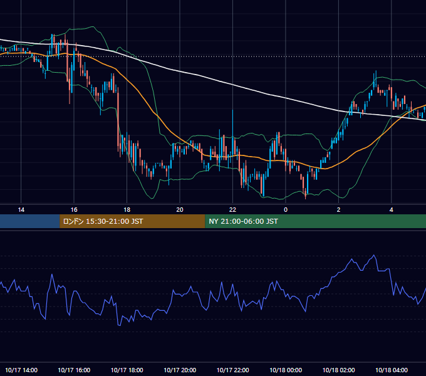Click the 10/17 16:00 date label
Screen dimensions: 426x376
(x=74, y=370)
